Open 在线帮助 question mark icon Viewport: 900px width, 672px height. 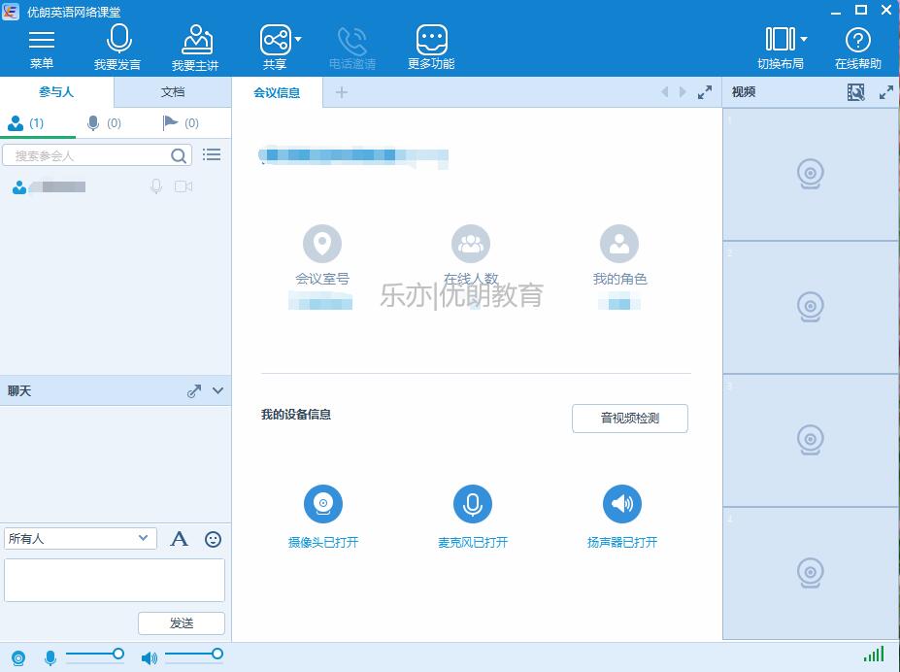coord(857,40)
